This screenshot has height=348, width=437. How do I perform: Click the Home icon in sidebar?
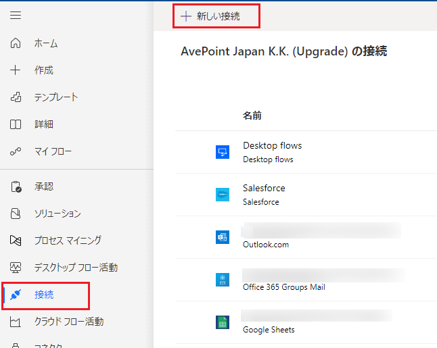[x=16, y=43]
